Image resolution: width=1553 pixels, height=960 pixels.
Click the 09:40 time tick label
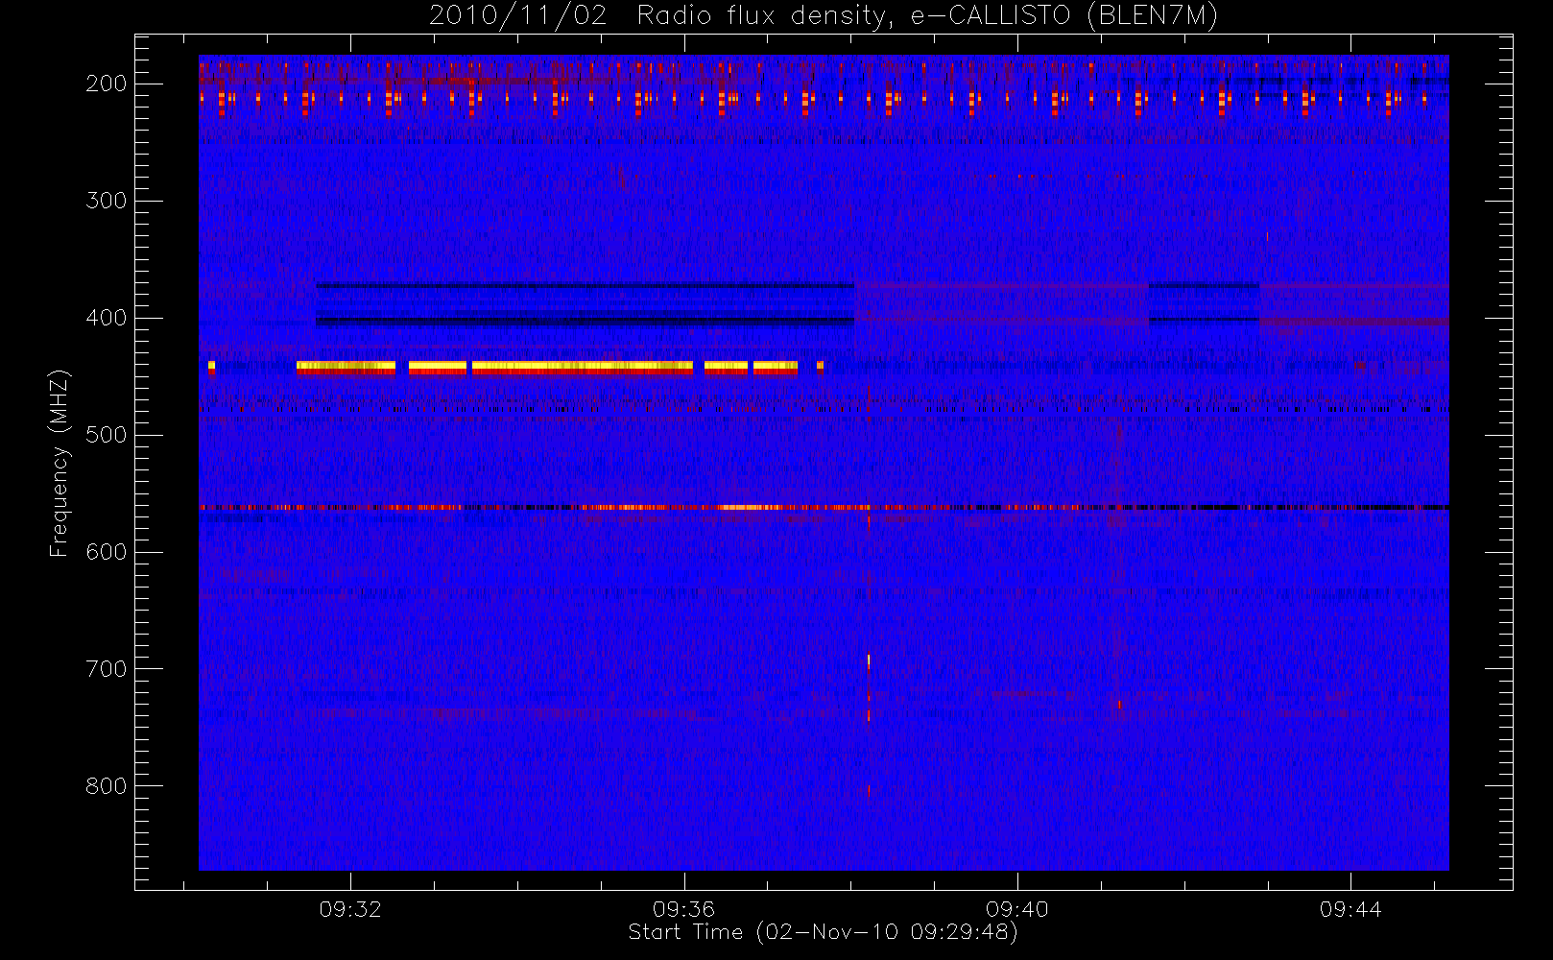point(1017,908)
